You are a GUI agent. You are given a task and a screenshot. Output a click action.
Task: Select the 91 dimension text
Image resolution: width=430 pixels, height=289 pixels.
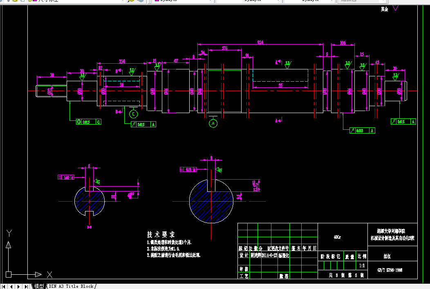tap(247, 56)
